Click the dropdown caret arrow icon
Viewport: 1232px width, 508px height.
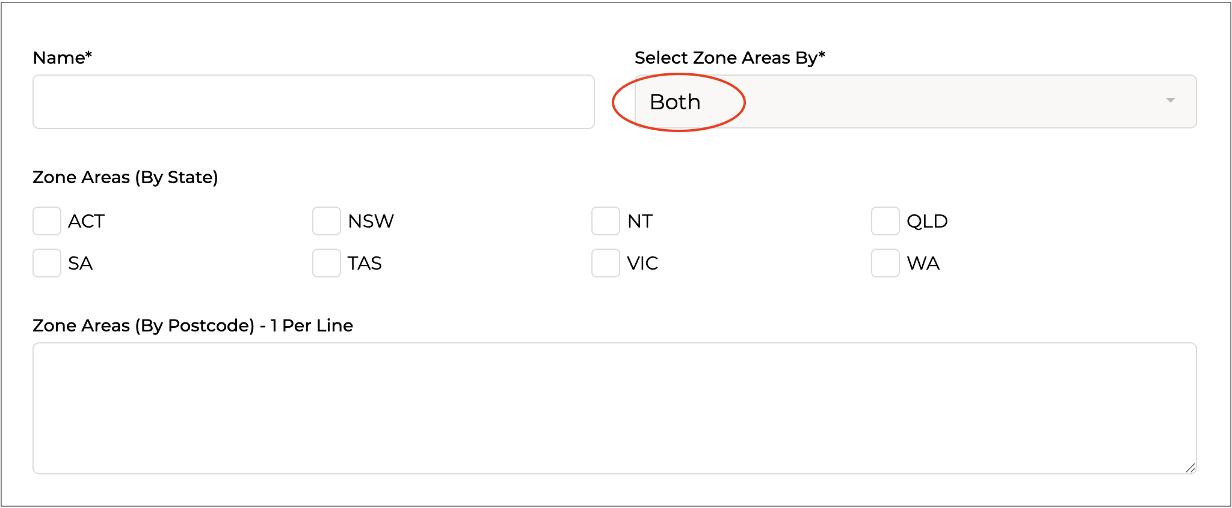(1170, 100)
